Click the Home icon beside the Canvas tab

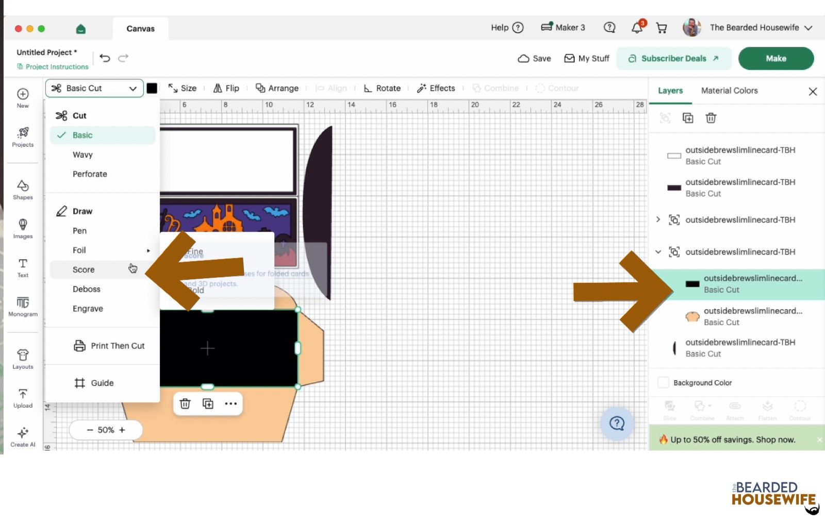click(80, 29)
